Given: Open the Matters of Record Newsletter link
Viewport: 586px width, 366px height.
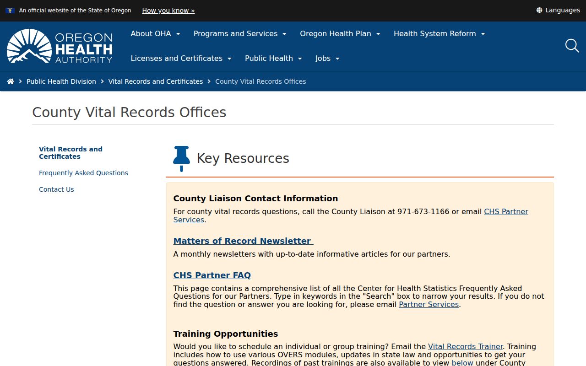Looking at the screenshot, I should [x=243, y=241].
